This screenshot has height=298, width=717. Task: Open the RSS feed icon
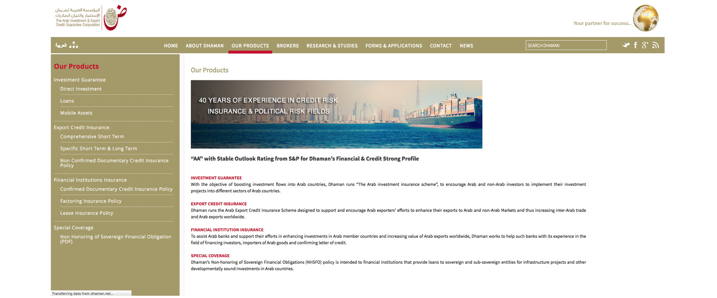[655, 45]
